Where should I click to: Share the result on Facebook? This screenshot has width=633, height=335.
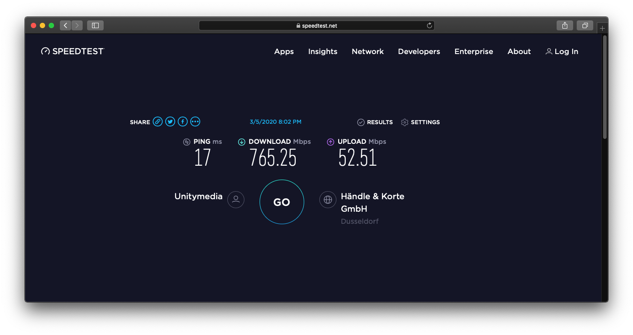(x=183, y=121)
